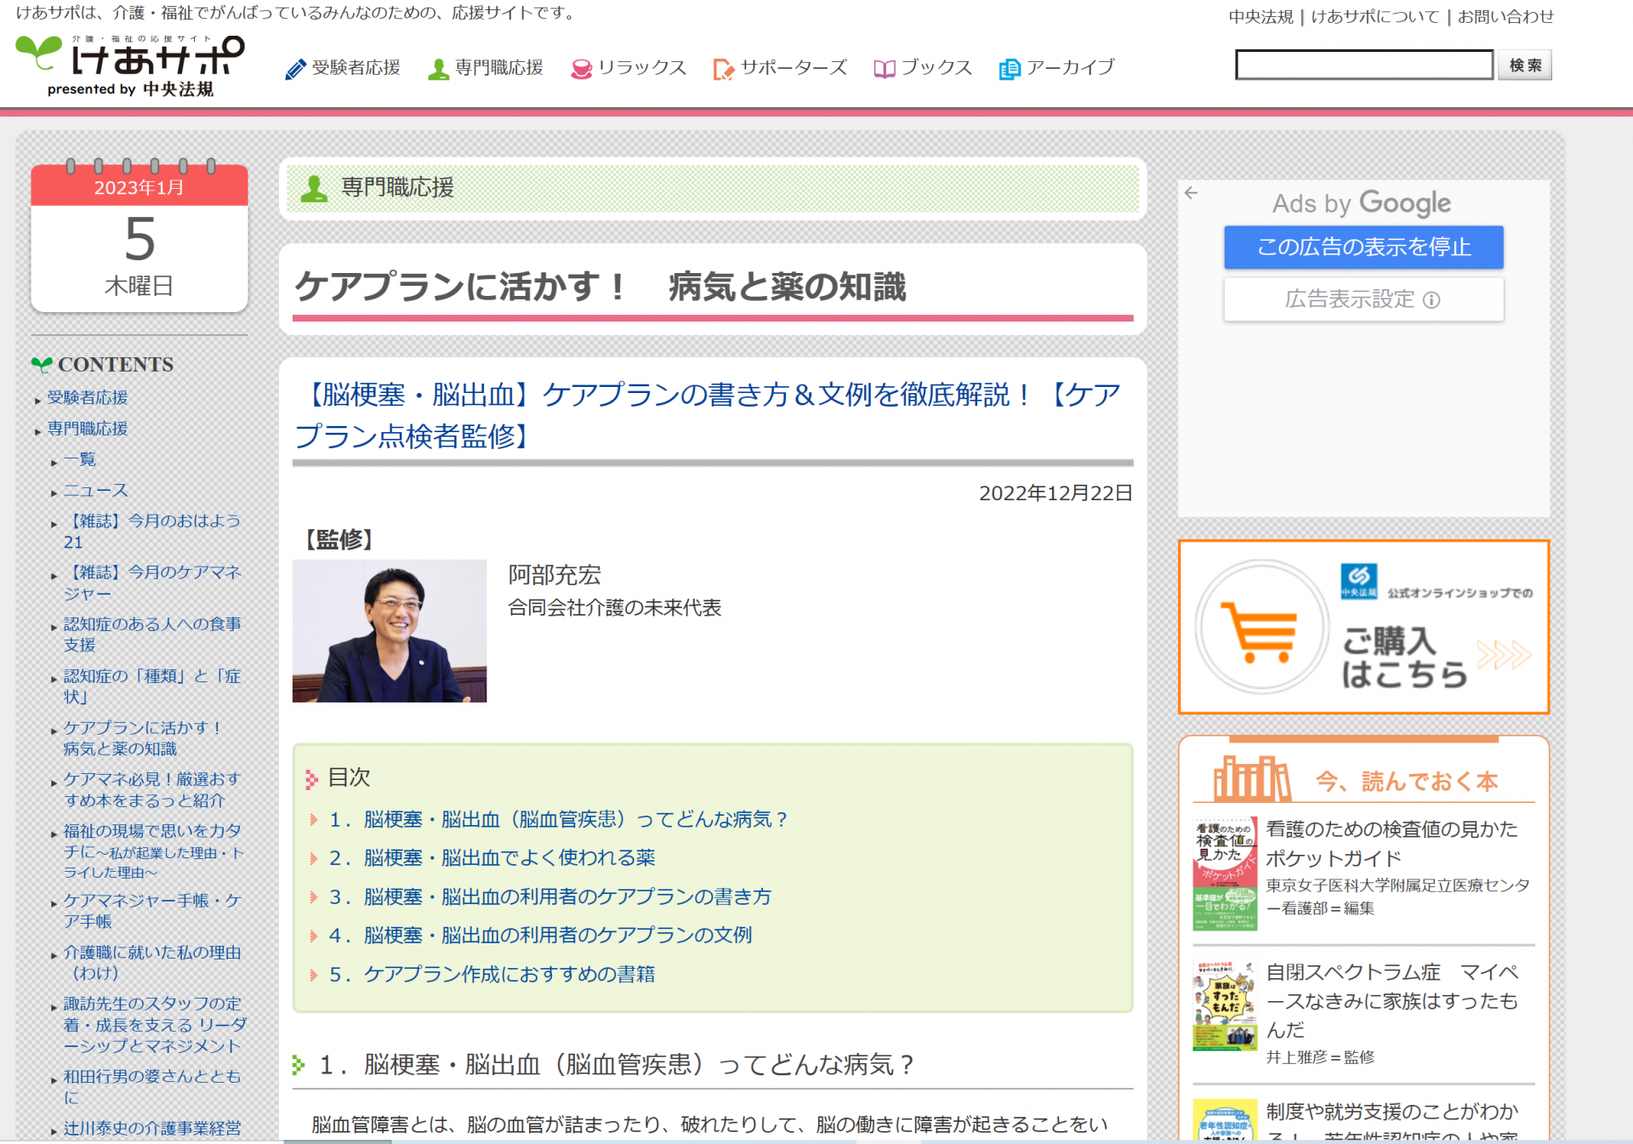Click the 看護のための検査値の見かた book thumbnail
Screen dimensions: 1633x1144
tap(1224, 874)
